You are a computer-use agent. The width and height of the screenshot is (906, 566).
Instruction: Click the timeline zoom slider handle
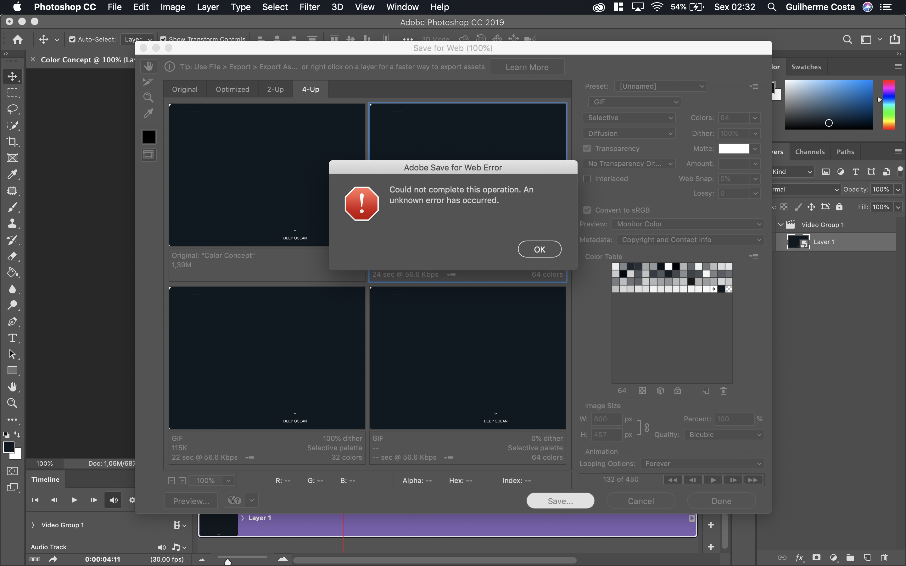pyautogui.click(x=228, y=561)
